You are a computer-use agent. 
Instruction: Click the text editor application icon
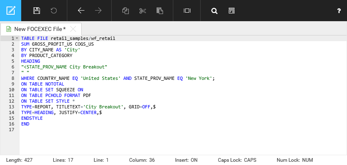[11, 11]
